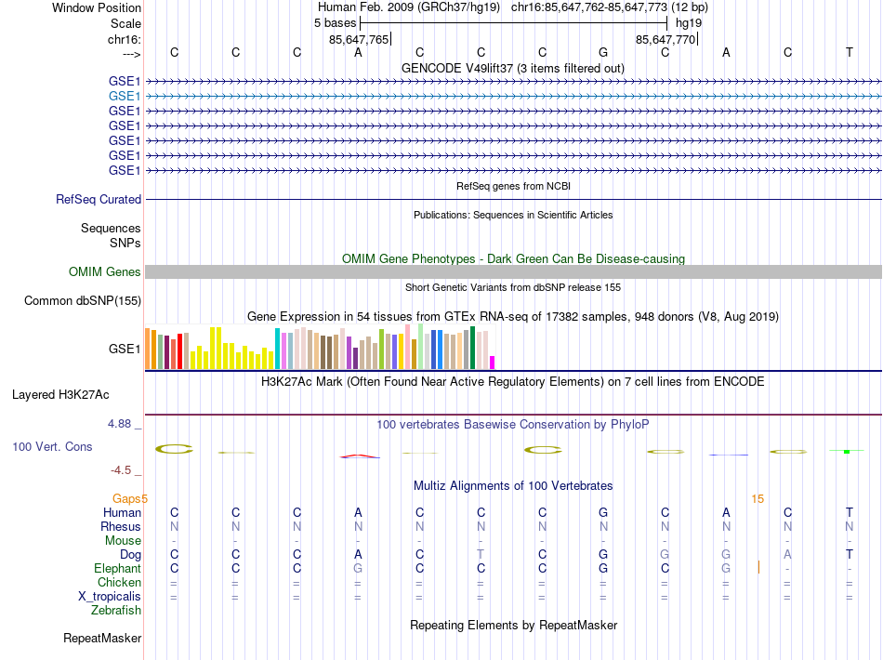Click the GENCODE V49lift37 track title
Screen dimensions: 883x660
click(512, 68)
